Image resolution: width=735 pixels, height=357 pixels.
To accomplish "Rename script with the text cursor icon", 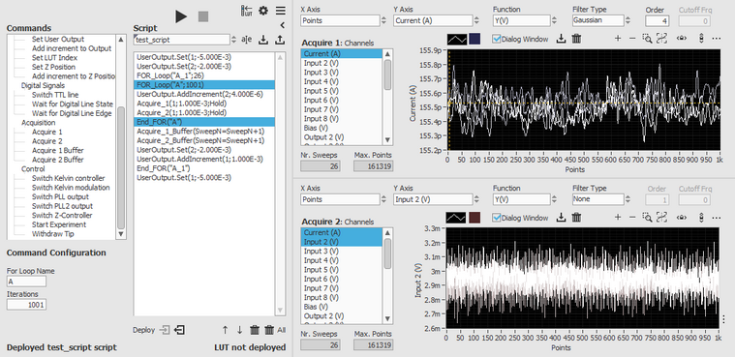I will [247, 40].
